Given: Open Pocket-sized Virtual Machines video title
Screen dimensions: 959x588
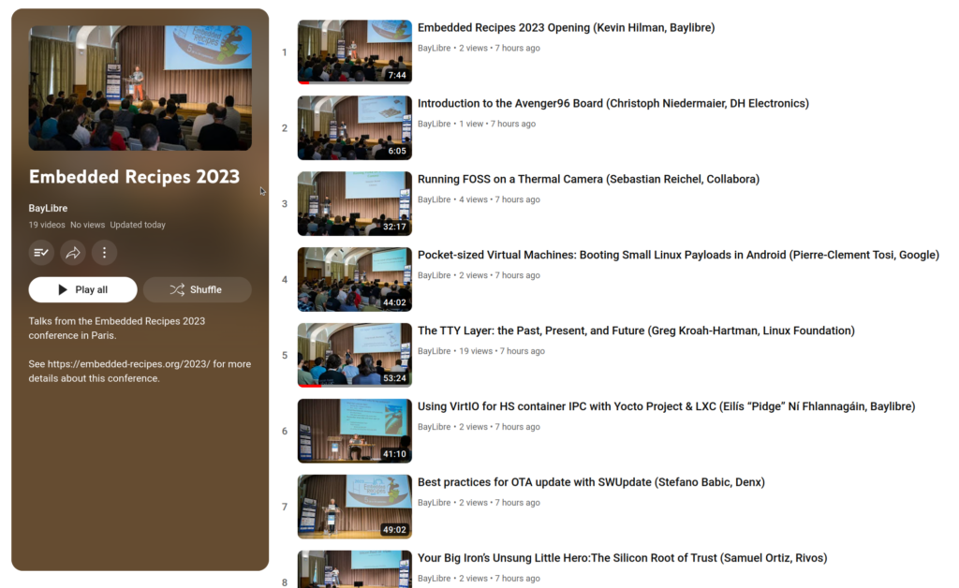Looking at the screenshot, I should (x=678, y=255).
